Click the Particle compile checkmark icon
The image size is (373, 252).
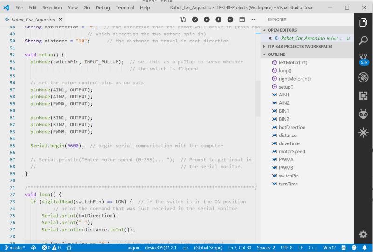[x=195, y=20]
